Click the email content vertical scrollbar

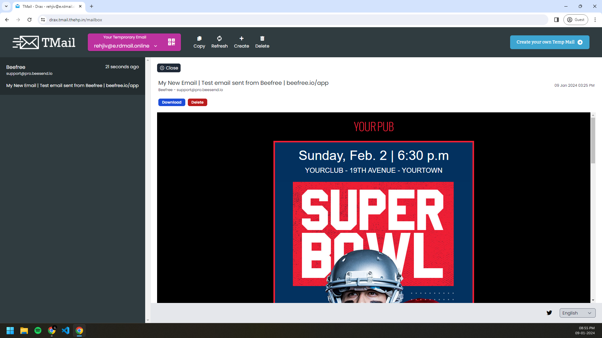click(x=593, y=141)
